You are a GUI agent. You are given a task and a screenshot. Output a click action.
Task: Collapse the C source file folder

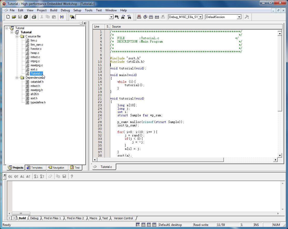17,36
